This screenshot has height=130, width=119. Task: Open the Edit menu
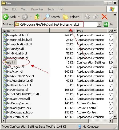(x=14, y=9)
